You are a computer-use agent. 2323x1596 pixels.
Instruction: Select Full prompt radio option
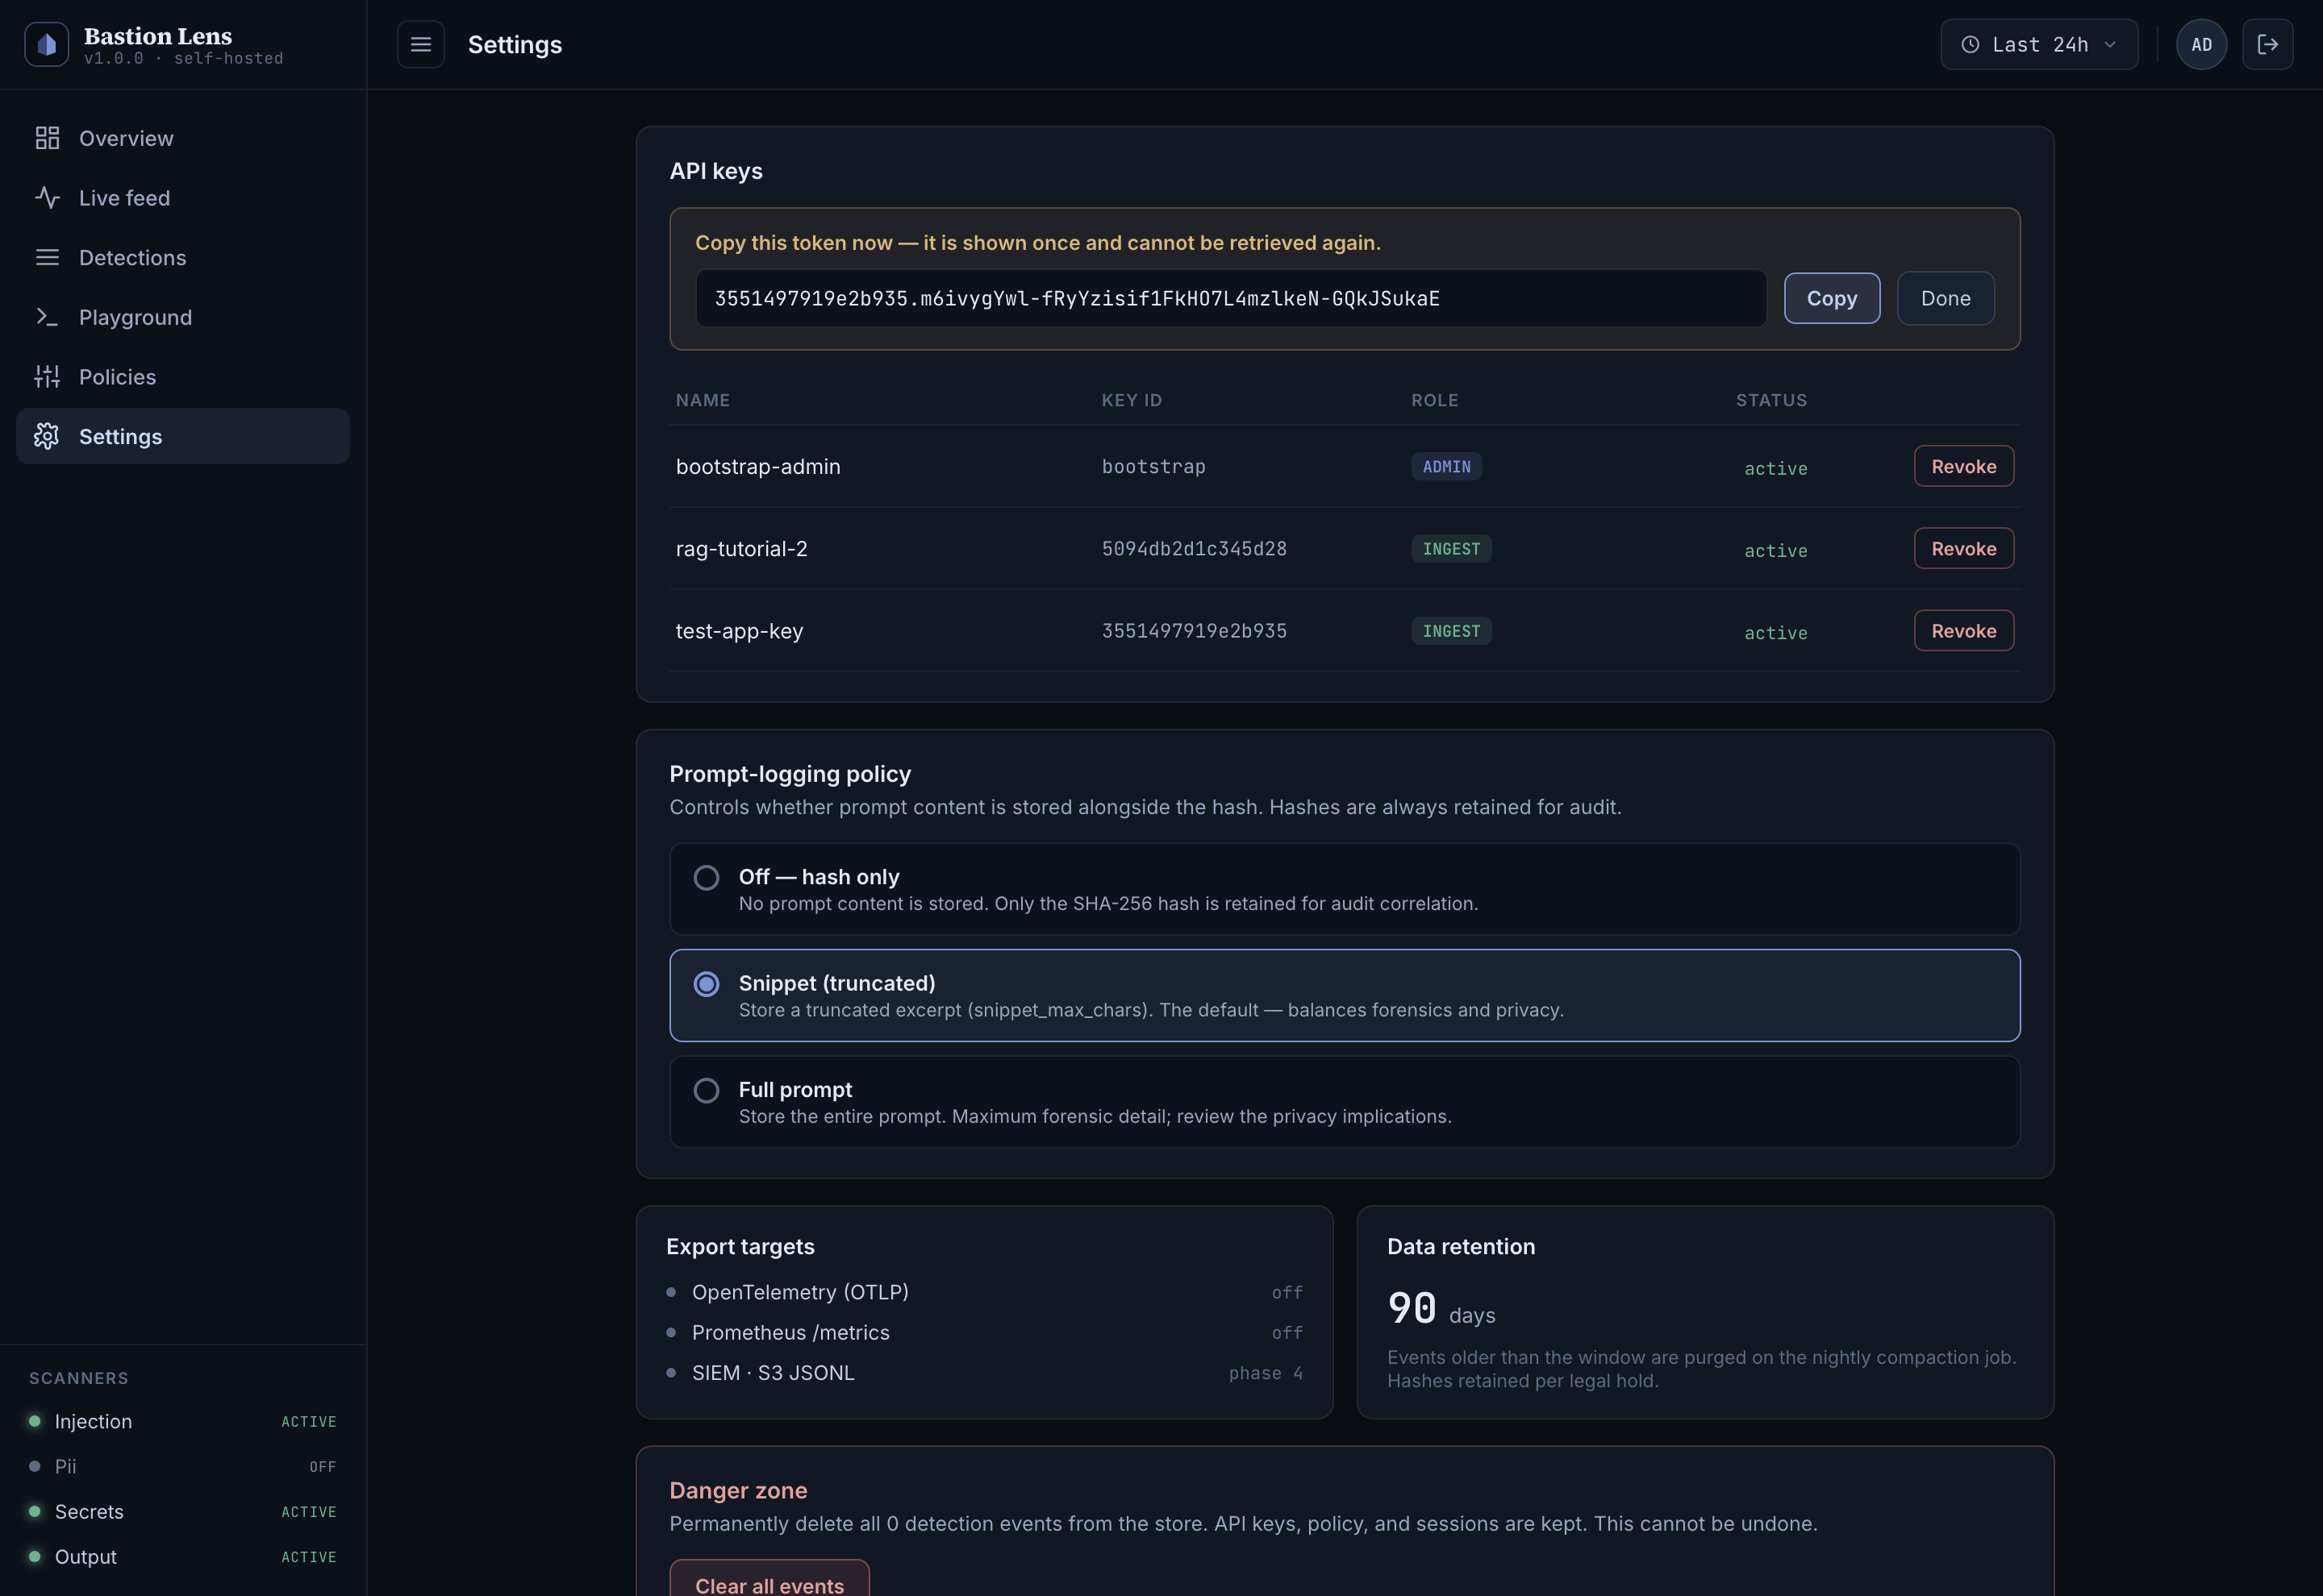[1345, 1102]
